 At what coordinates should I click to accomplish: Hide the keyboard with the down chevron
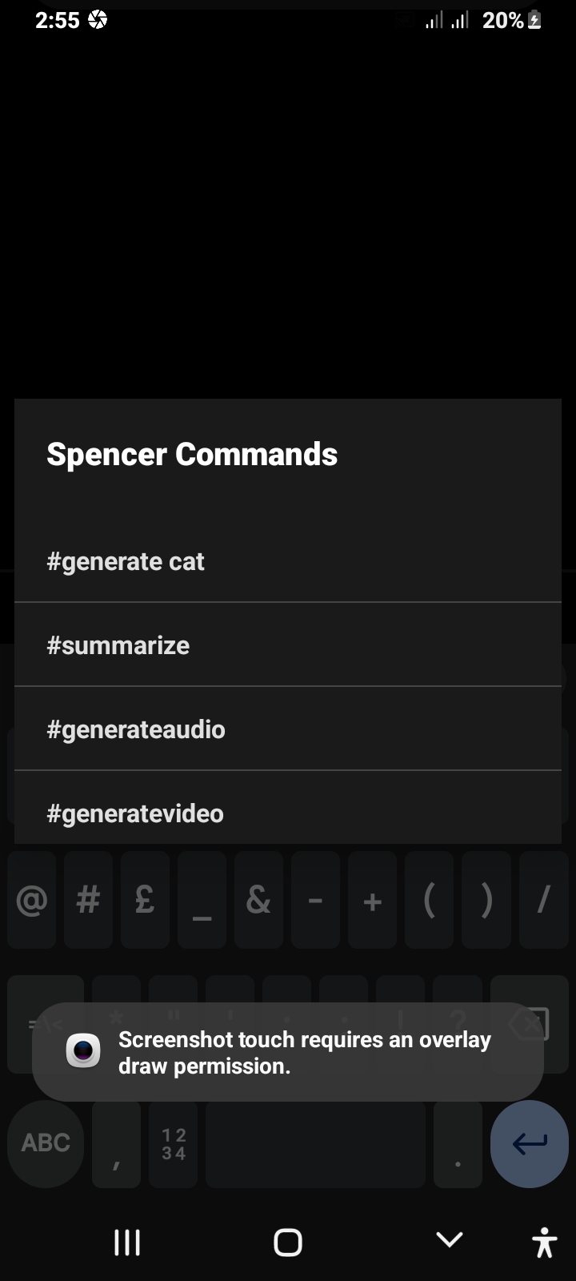pyautogui.click(x=449, y=1239)
